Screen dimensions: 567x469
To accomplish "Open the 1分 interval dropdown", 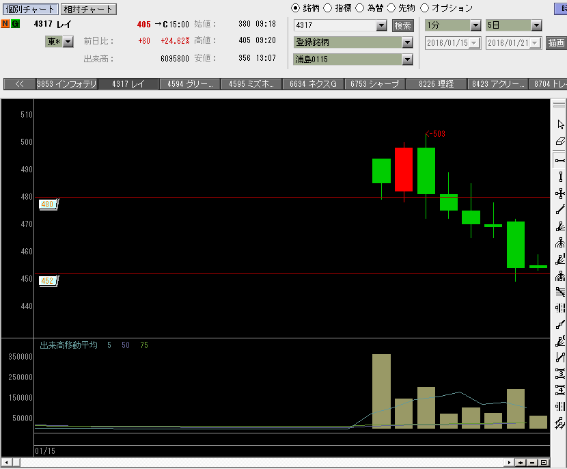I will (x=475, y=25).
